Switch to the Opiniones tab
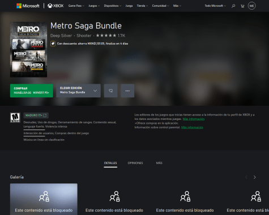The width and height of the screenshot is (269, 215). pyautogui.click(x=135, y=163)
